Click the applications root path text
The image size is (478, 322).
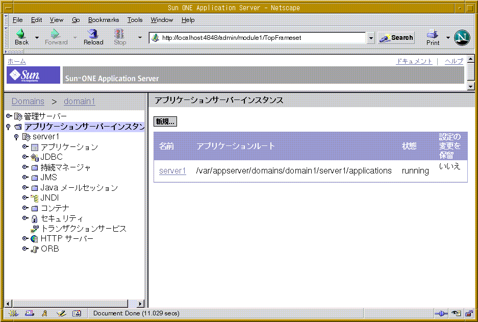click(294, 171)
